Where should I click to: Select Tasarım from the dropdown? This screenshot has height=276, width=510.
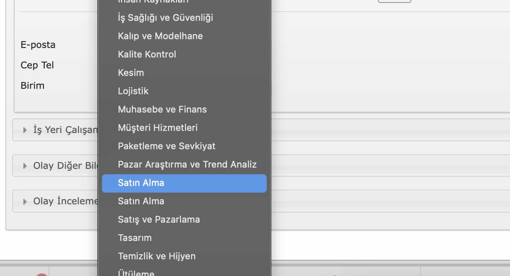point(135,238)
